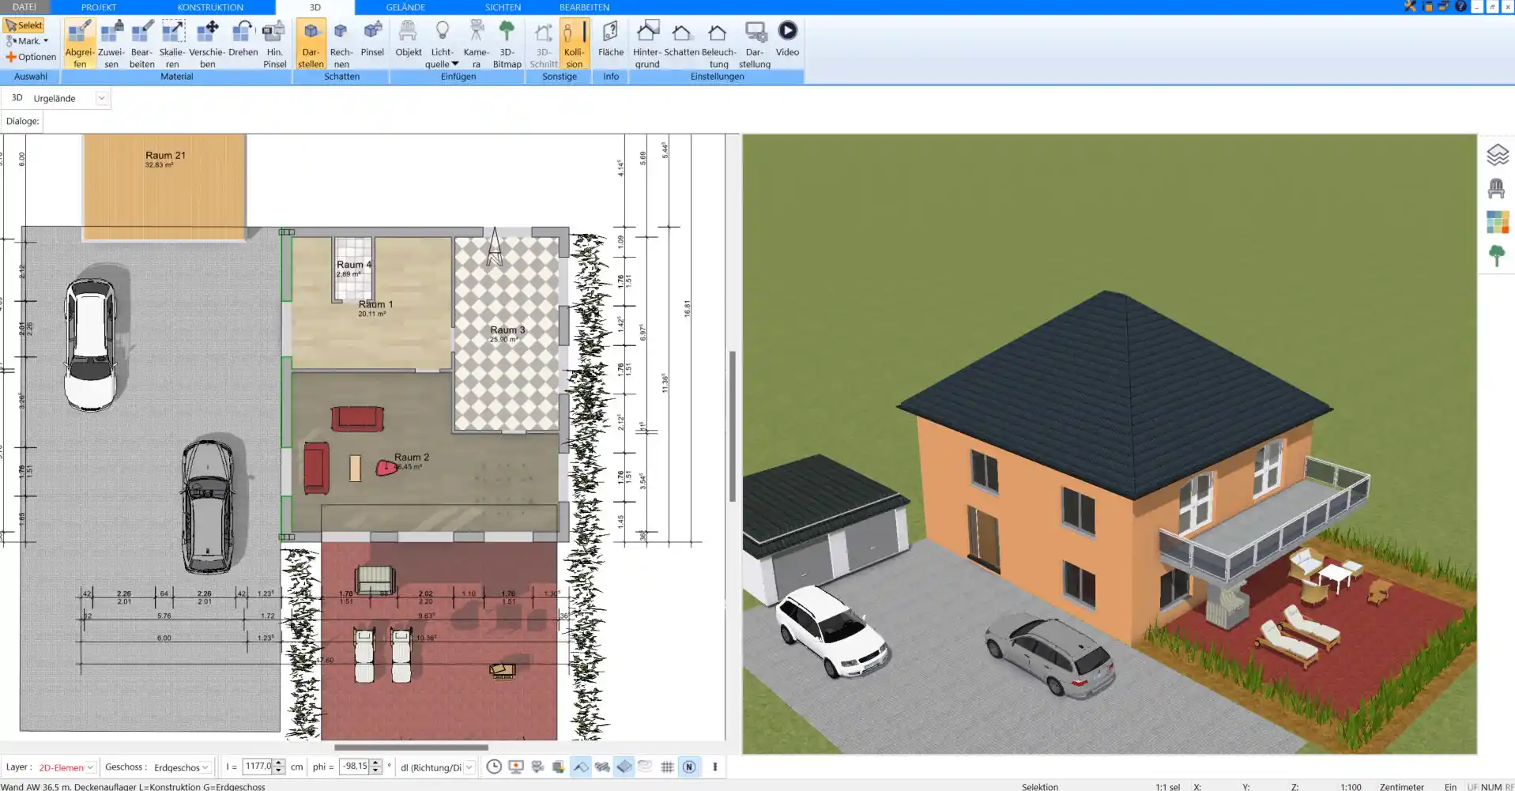Click the 3D-Schnitt tool
Viewport: 1515px width, 791px height.
[x=543, y=43]
